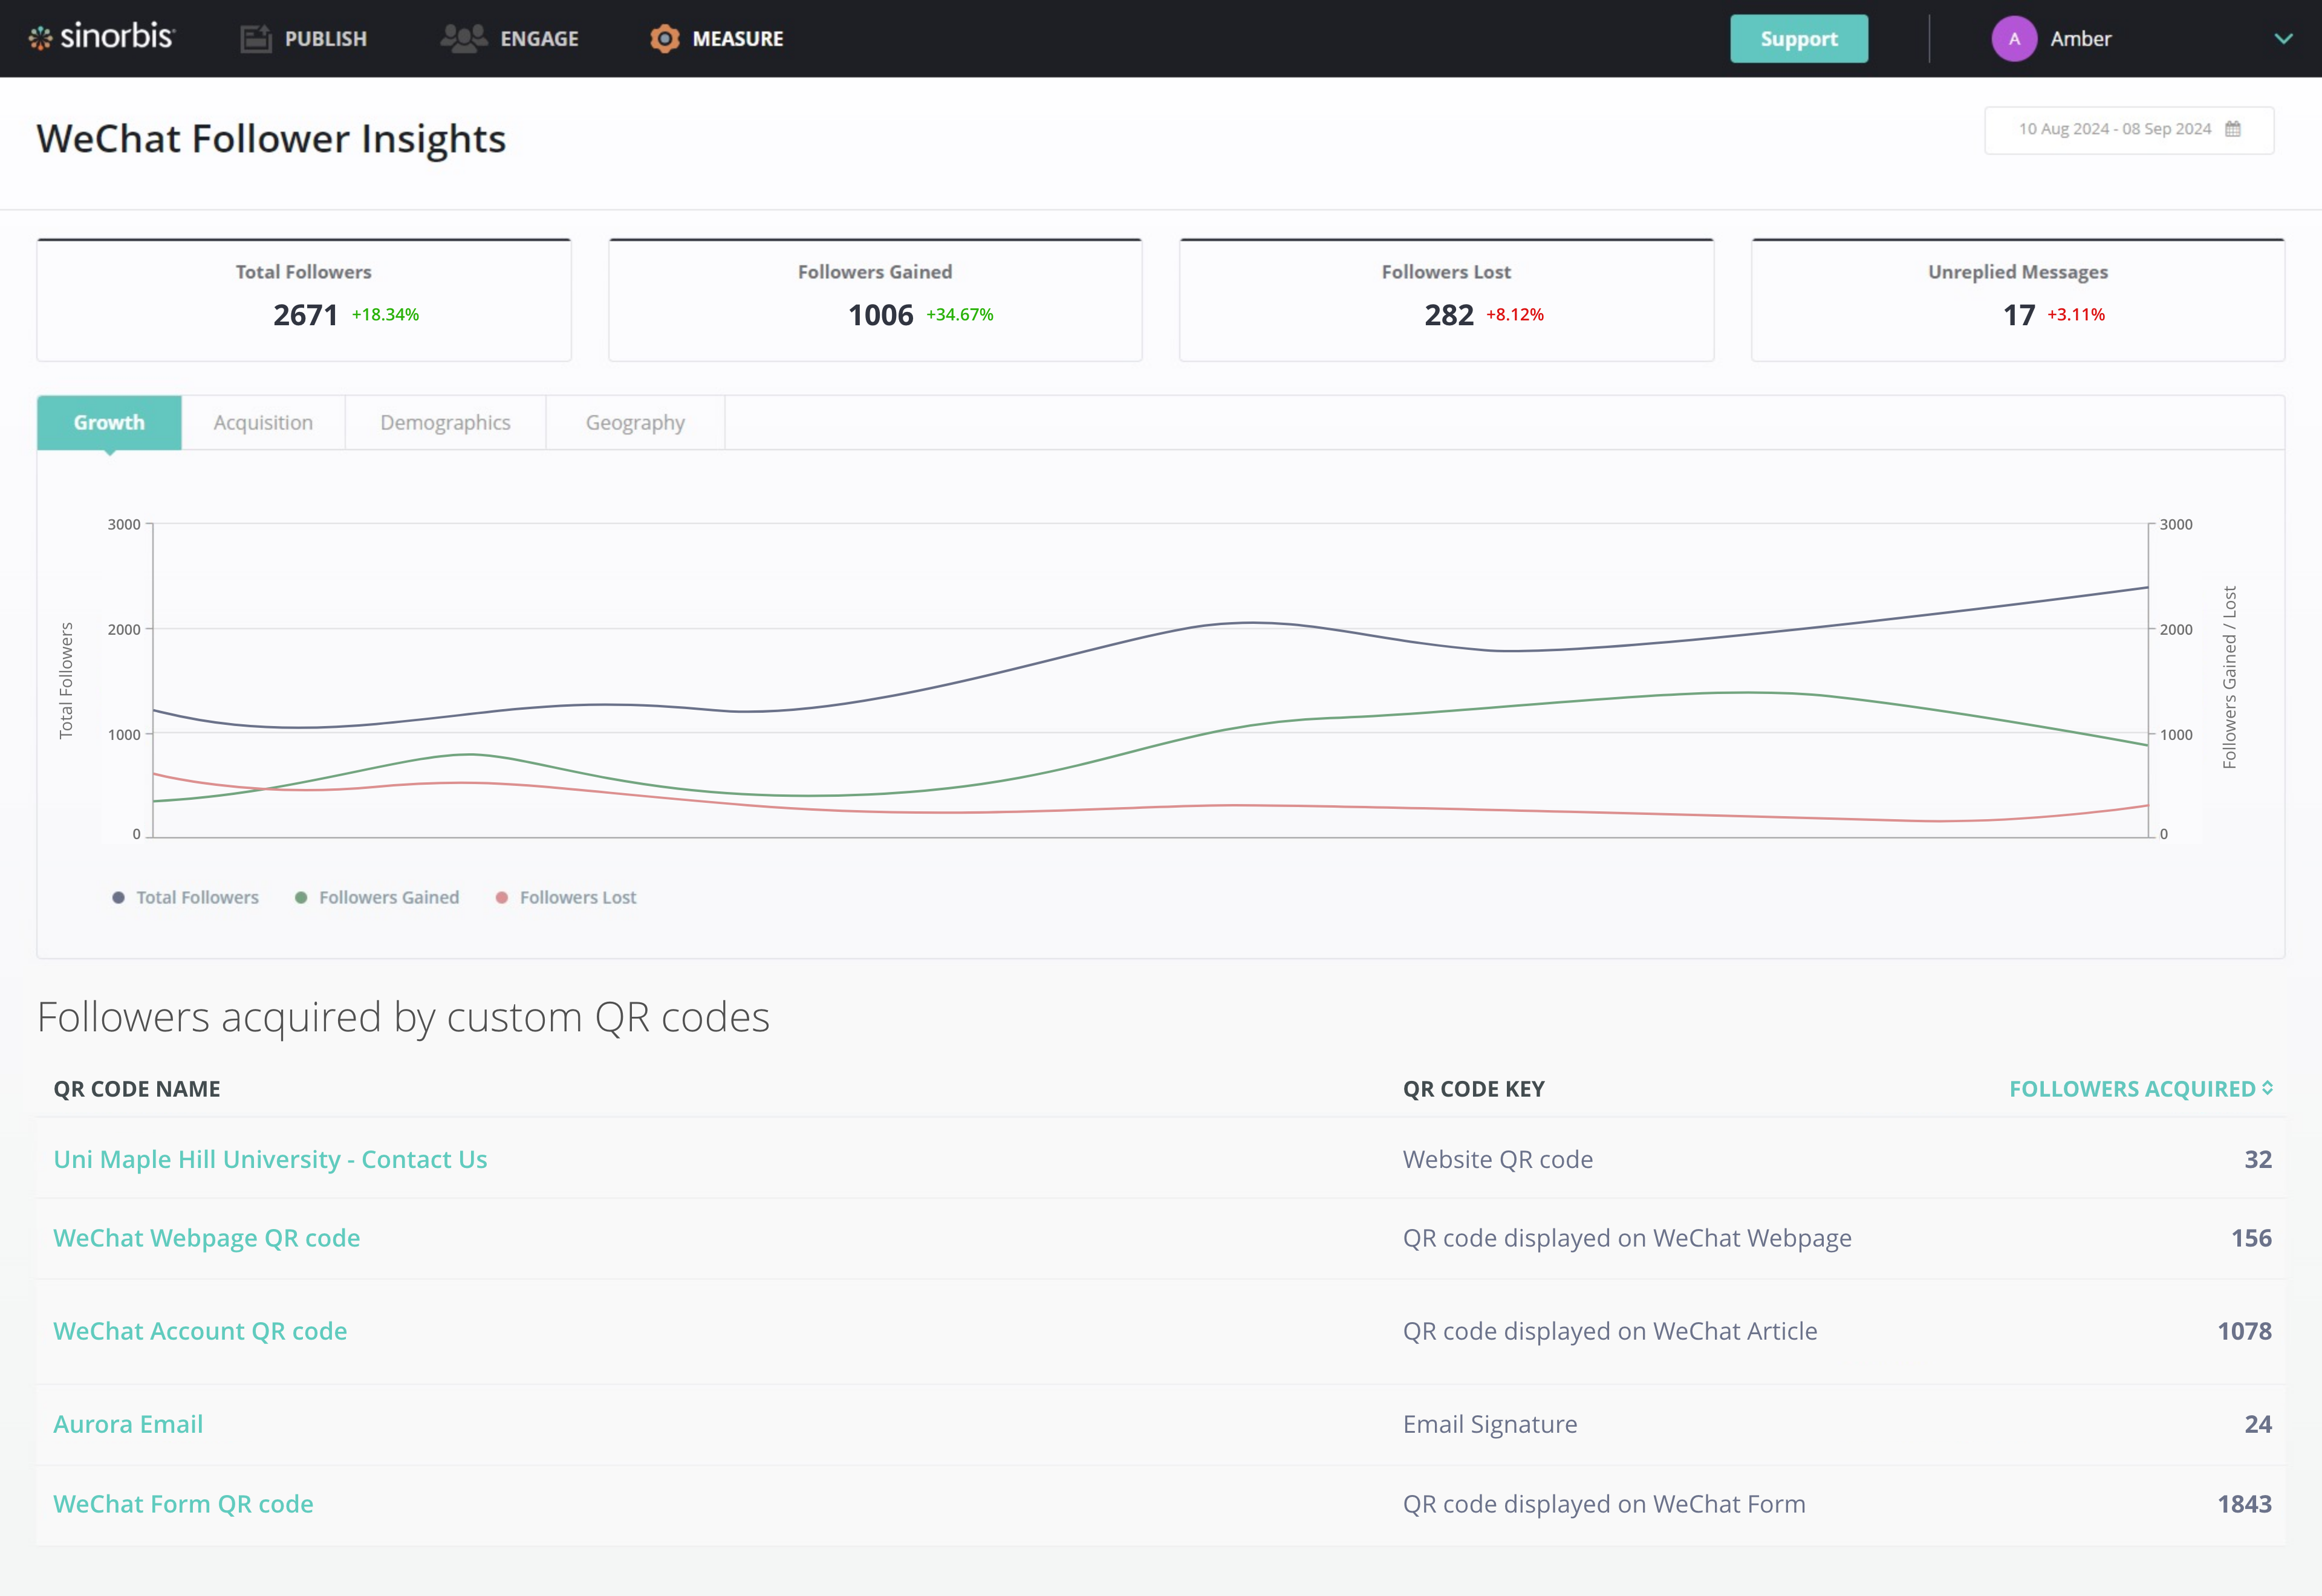This screenshot has height=1596, width=2322.
Task: Click the calendar icon in date range
Action: (2233, 129)
